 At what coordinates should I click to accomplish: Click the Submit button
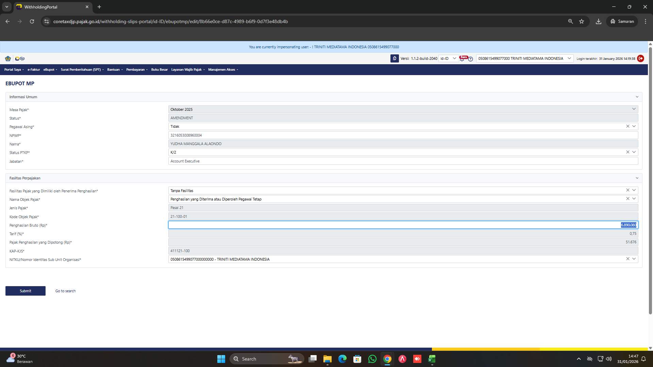pos(25,291)
